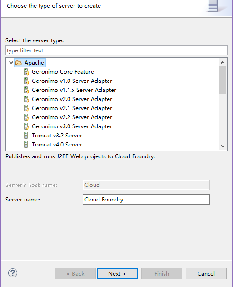Screen dimensions: 233x287
Task: Click the Geronimo v3.0 Server Adapter icon
Action: coord(26,126)
